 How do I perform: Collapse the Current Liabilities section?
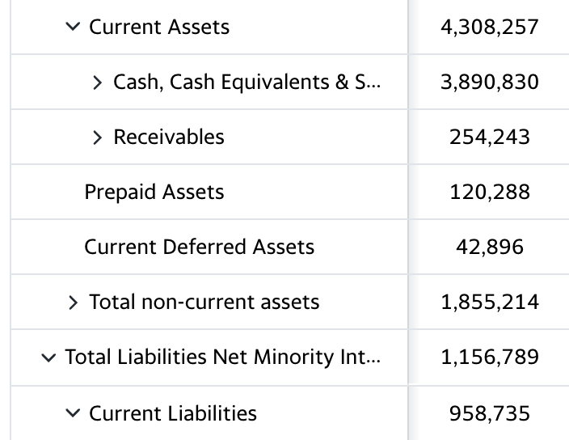click(73, 413)
